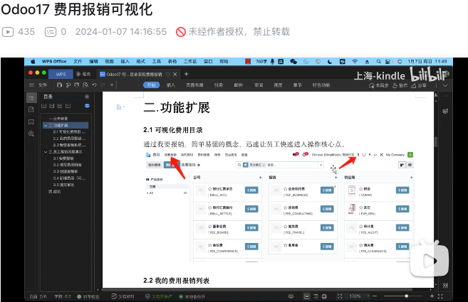This screenshot has width=468, height=302.
Task: Open the 表格 menu in the macOS menu bar
Action: [x=172, y=61]
